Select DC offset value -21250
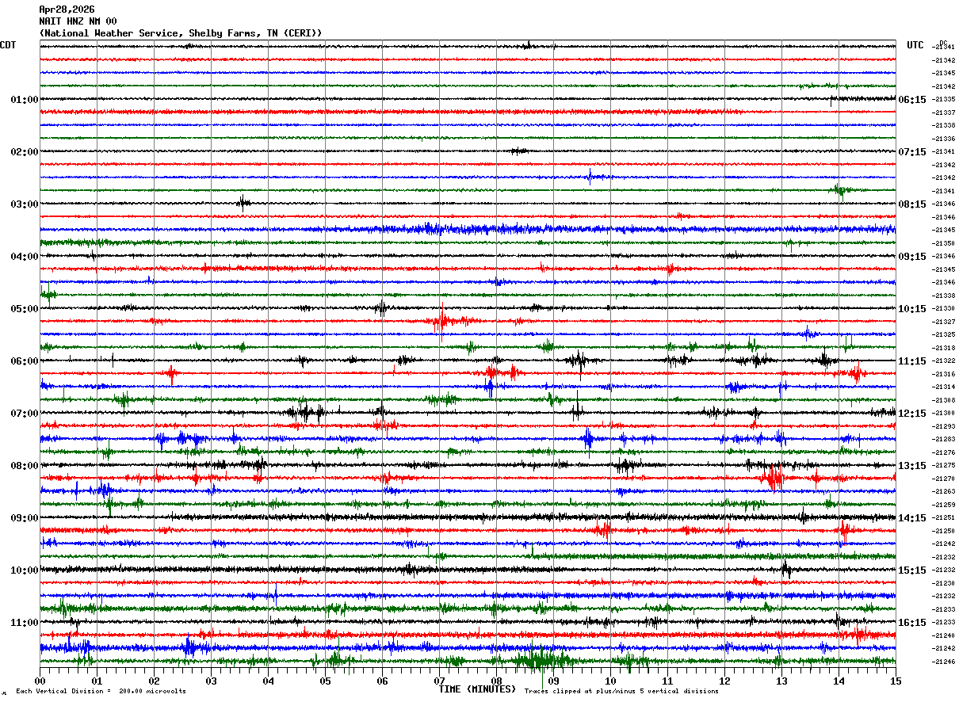This screenshot has height=702, width=959. (x=944, y=531)
